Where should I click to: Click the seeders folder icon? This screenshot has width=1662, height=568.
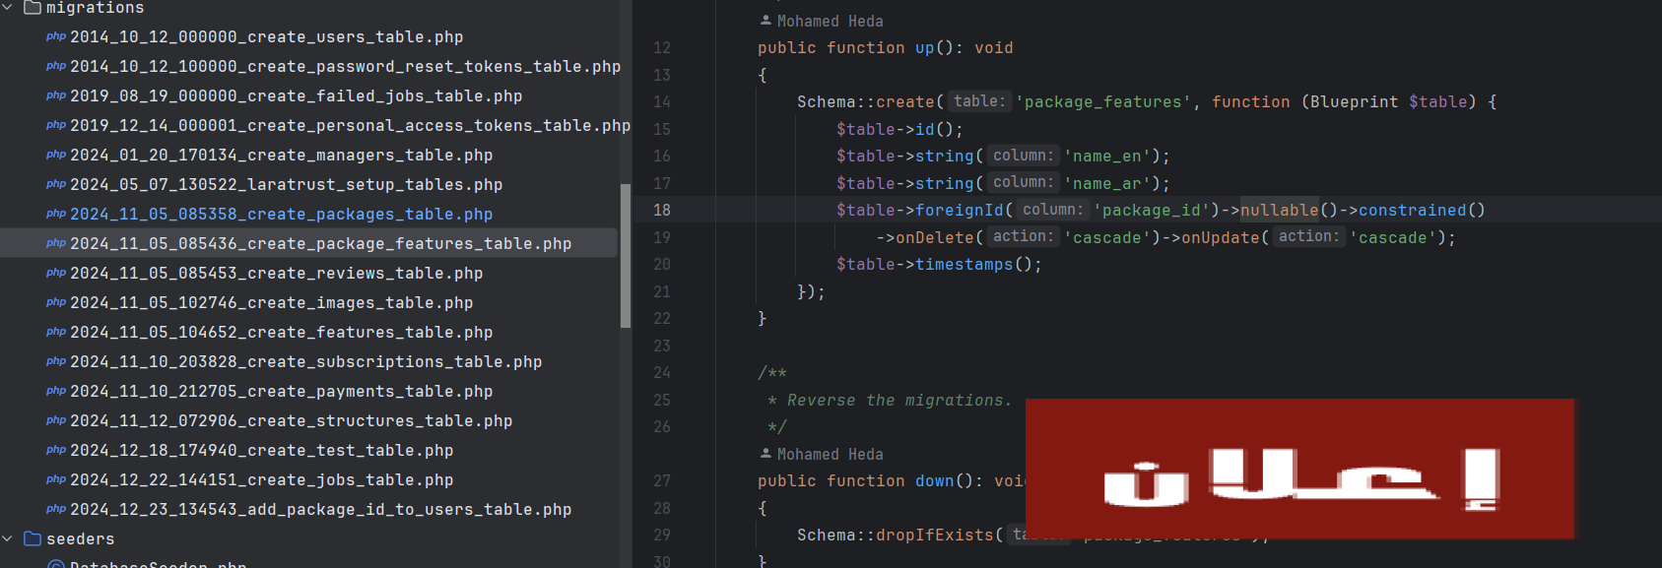pos(33,539)
